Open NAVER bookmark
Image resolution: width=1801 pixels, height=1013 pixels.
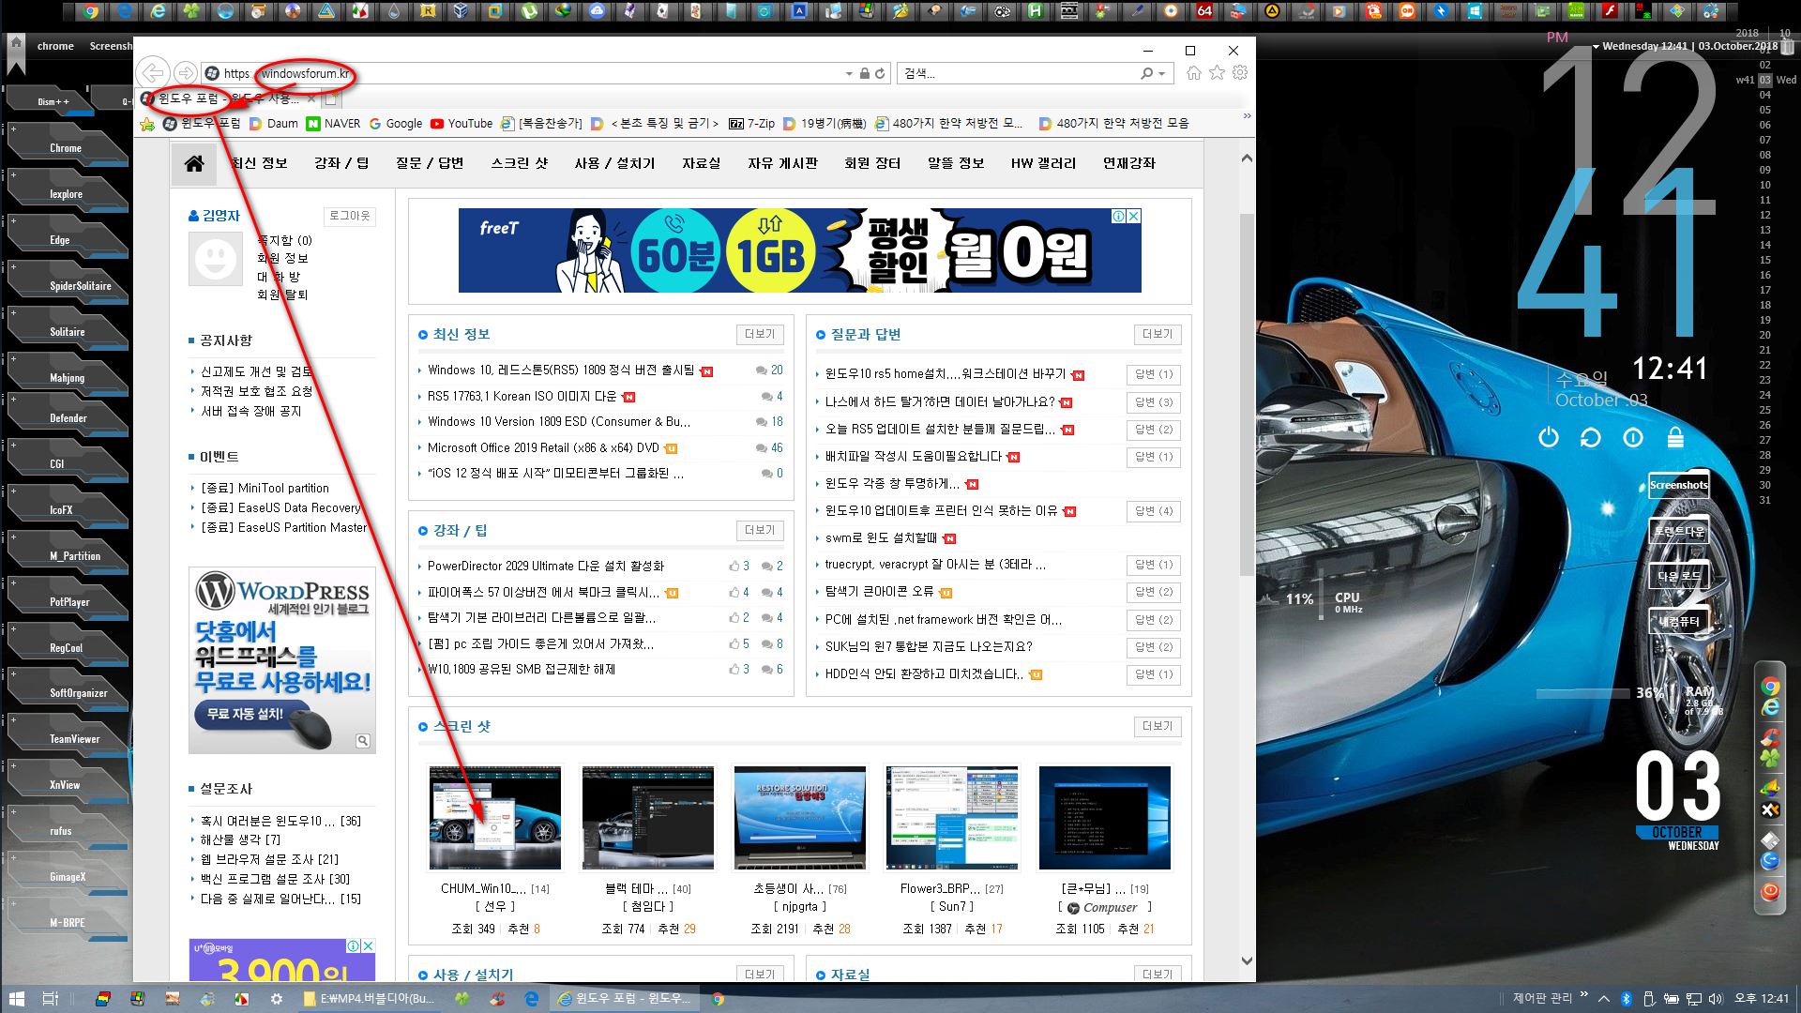pyautogui.click(x=333, y=123)
